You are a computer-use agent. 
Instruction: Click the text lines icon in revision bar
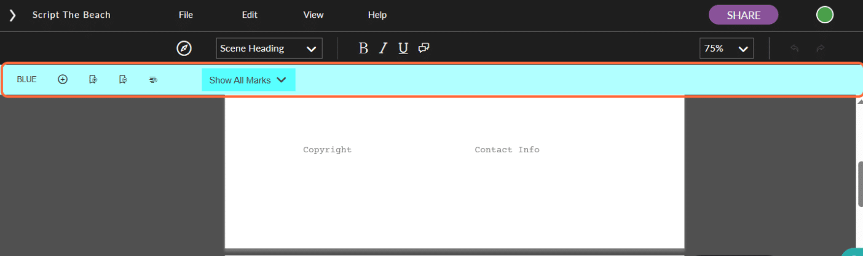[154, 80]
